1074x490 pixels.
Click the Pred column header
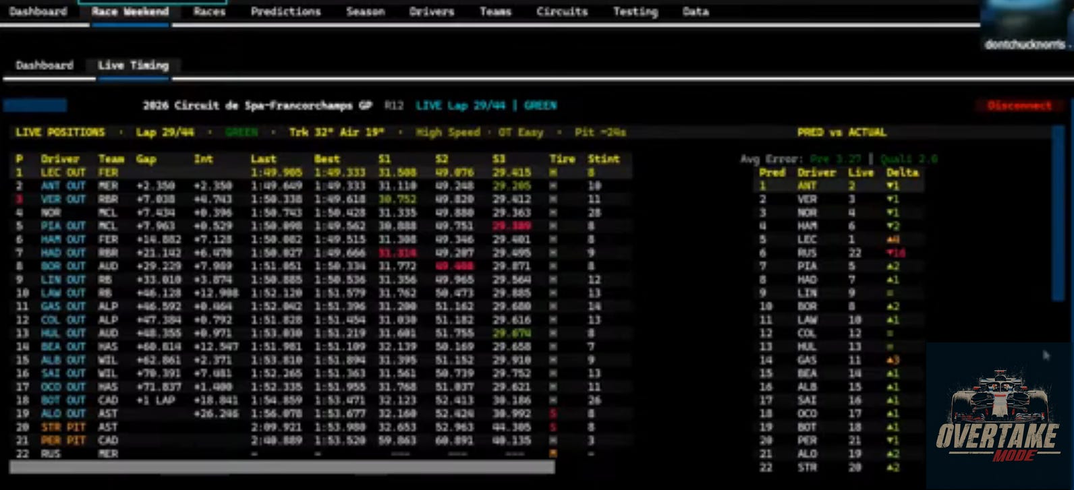pos(772,173)
